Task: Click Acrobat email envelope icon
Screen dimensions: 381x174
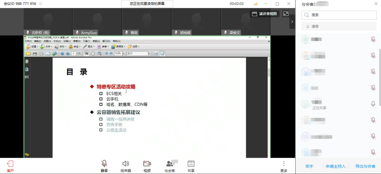Action: click(48, 54)
